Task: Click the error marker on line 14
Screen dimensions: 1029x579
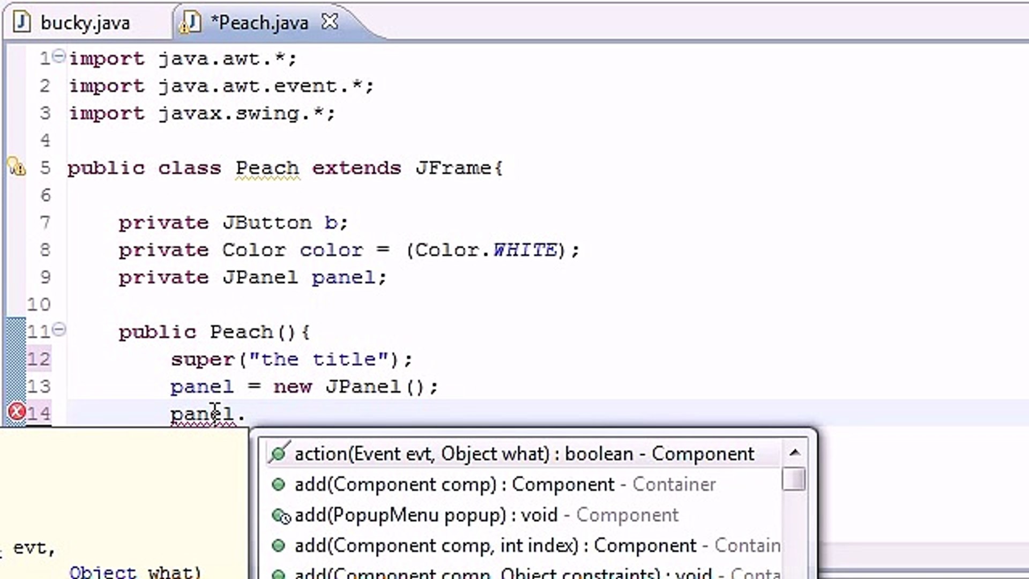Action: pos(16,412)
